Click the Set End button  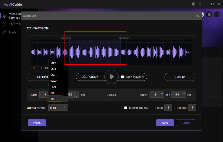(180, 77)
